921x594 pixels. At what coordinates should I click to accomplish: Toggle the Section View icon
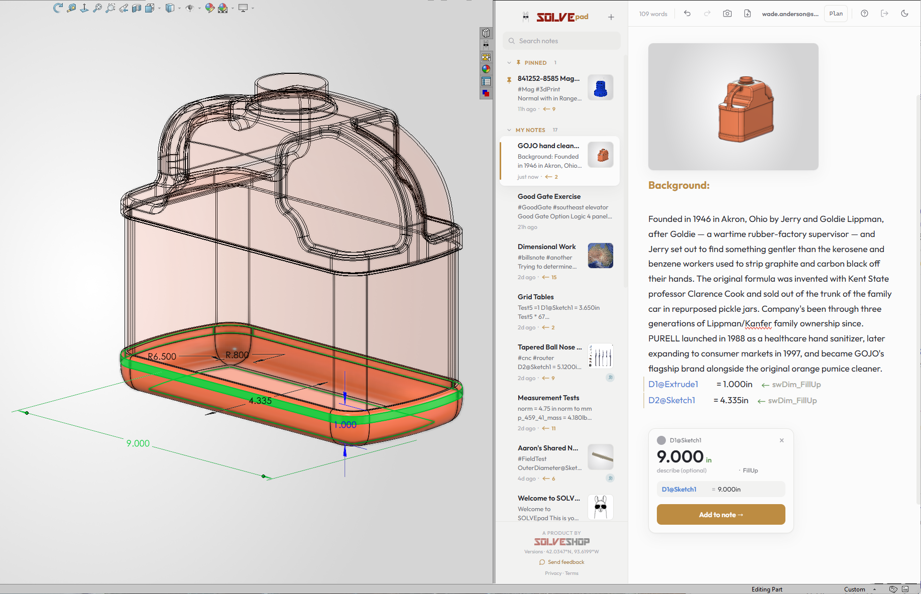137,8
